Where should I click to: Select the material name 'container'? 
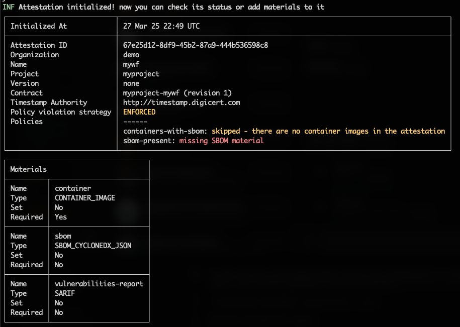click(x=73, y=188)
